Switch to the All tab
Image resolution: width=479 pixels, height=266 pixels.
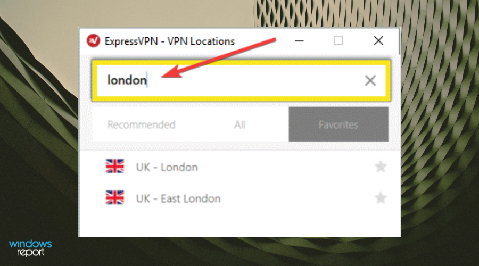click(240, 124)
